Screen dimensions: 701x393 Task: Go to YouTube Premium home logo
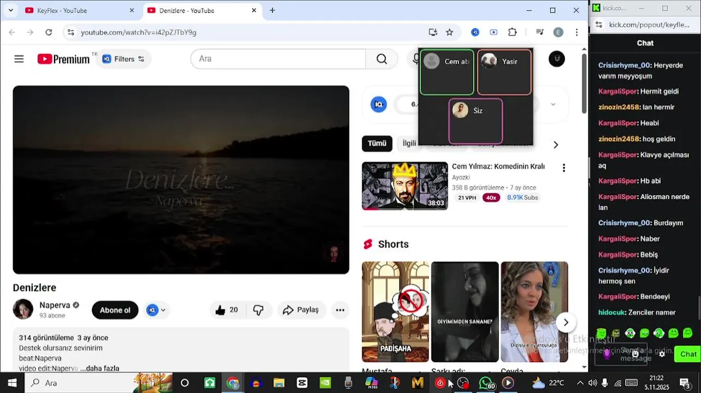tap(63, 59)
